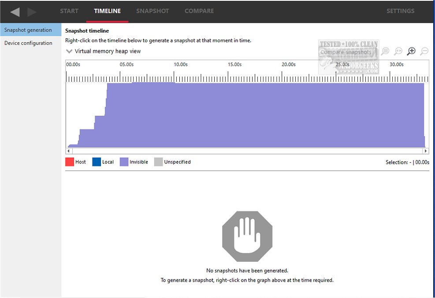Go forward with the right navigation arrow
Viewport: 435px width, 298px height.
tap(32, 12)
